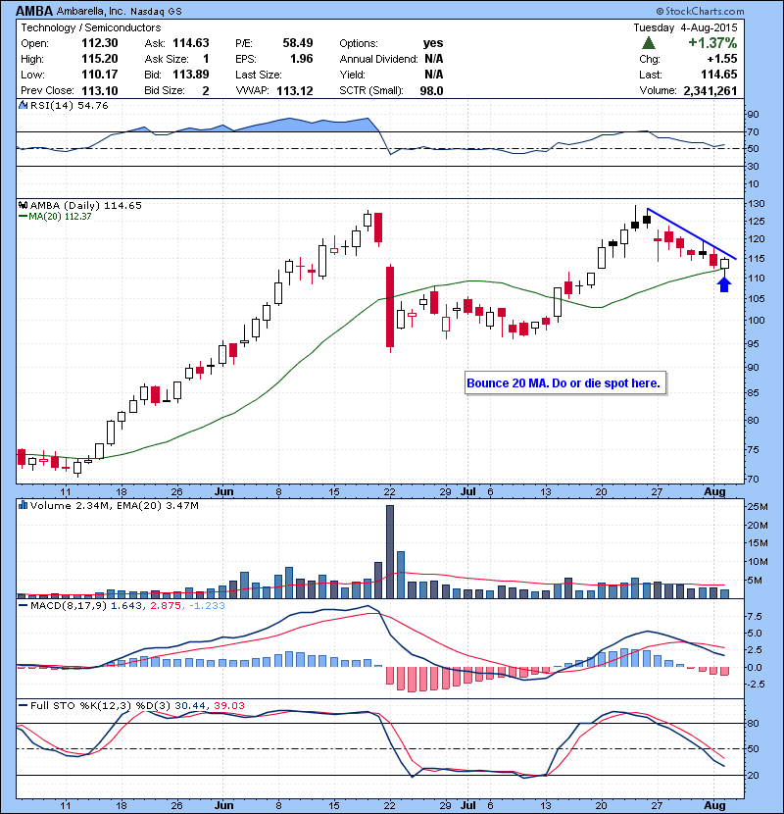Click the MACD(8,17,9) legend label
The height and width of the screenshot is (814, 784).
point(70,605)
